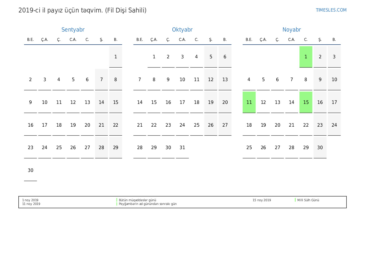The height and width of the screenshot is (258, 365).
Task: Open the Noyabr month heading
Action: (x=291, y=30)
